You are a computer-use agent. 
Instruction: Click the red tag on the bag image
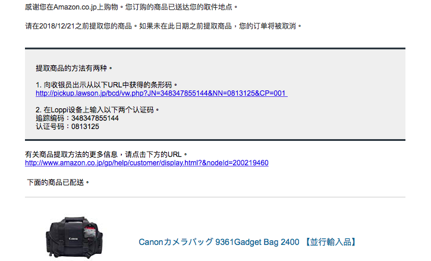coord(89,232)
